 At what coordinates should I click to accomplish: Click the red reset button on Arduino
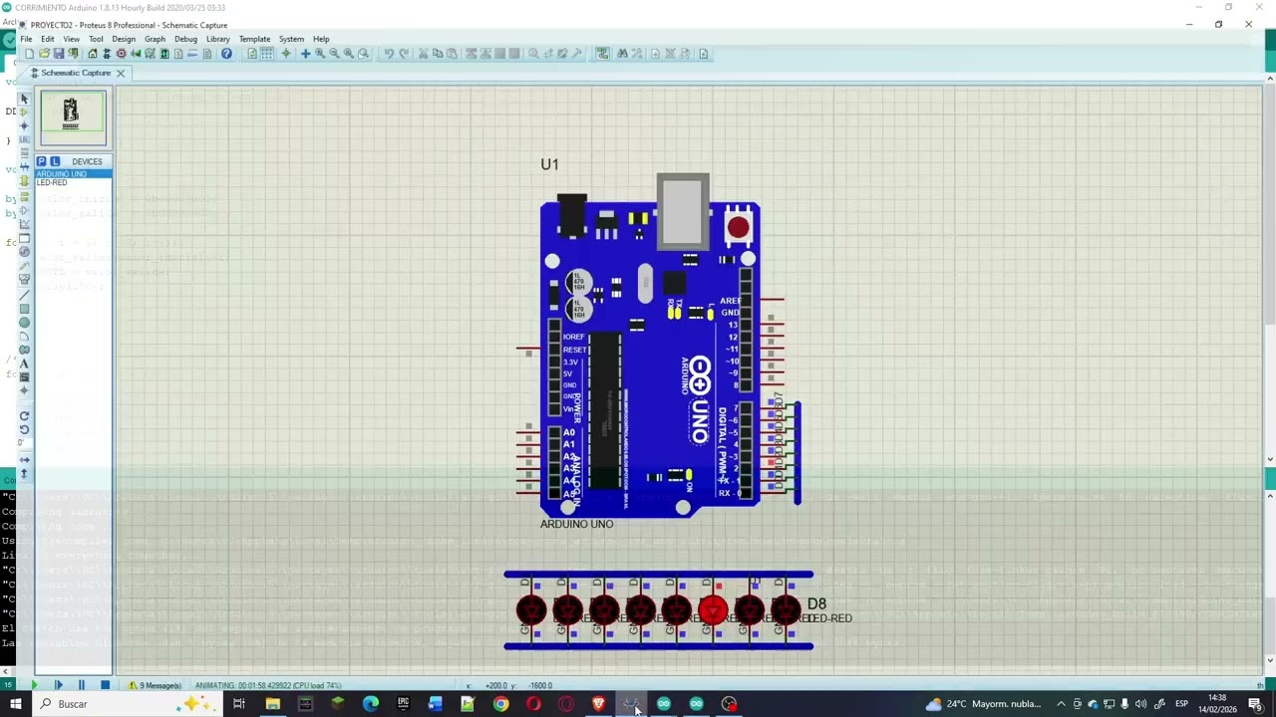(x=738, y=228)
